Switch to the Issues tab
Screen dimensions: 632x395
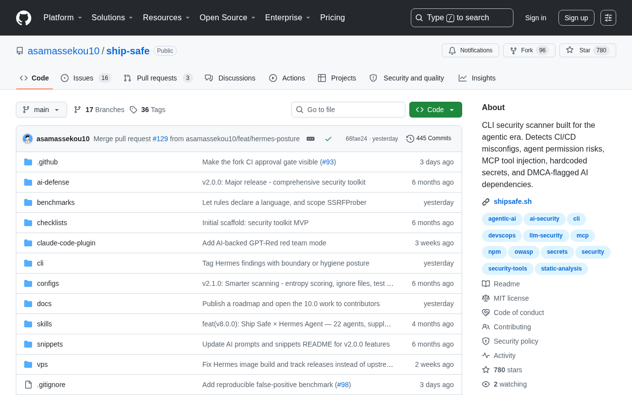point(86,78)
